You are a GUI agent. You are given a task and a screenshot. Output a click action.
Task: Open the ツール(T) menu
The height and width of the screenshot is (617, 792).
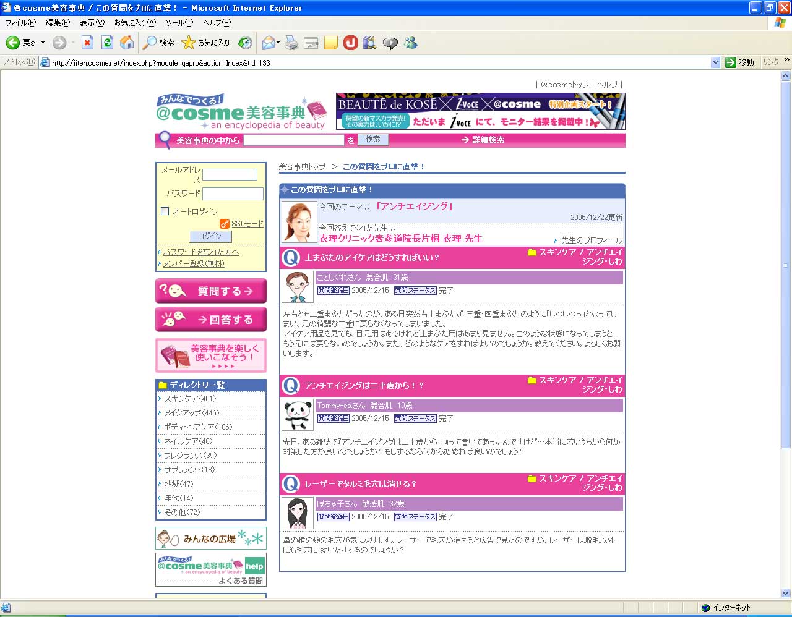tap(179, 23)
